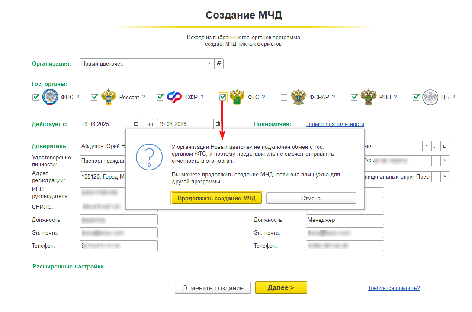The image size is (472, 312).
Task: Click representative Должность field with Менеджер
Action: click(x=345, y=220)
